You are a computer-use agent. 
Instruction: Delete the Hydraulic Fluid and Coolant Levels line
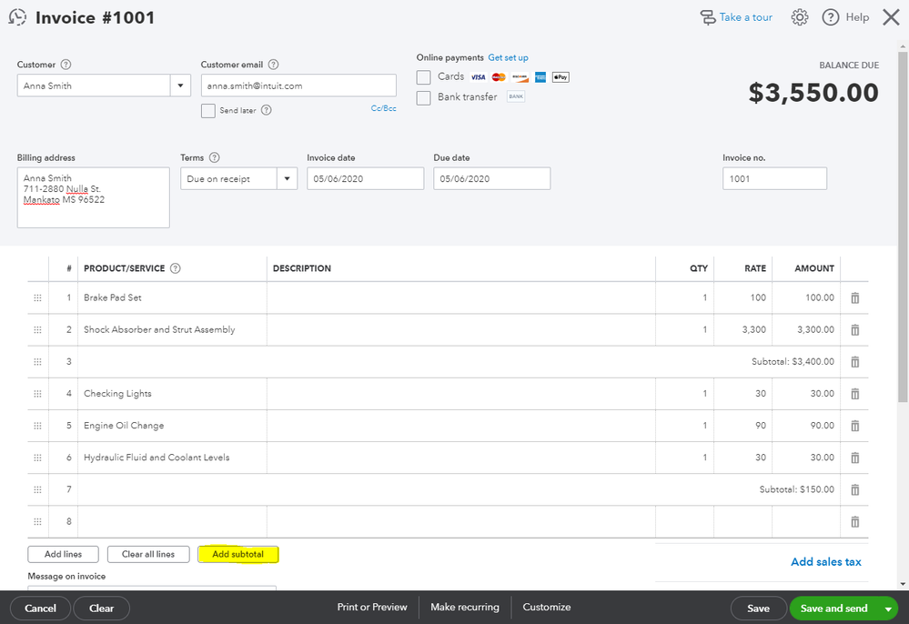point(854,458)
